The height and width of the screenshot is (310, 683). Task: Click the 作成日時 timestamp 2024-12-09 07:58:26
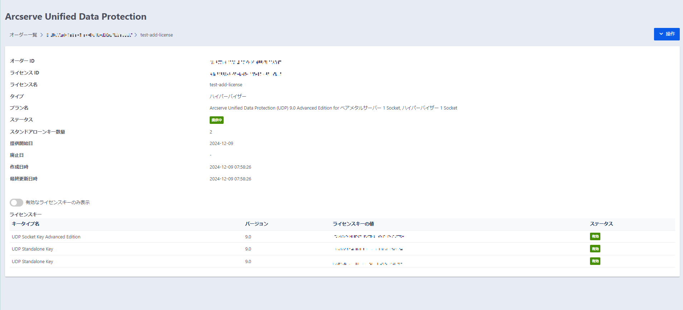(x=230, y=167)
